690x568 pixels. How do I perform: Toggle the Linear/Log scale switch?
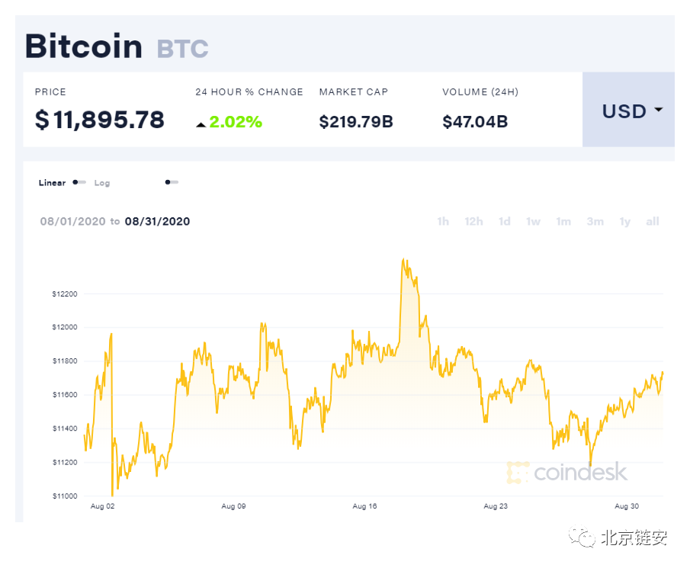point(79,182)
